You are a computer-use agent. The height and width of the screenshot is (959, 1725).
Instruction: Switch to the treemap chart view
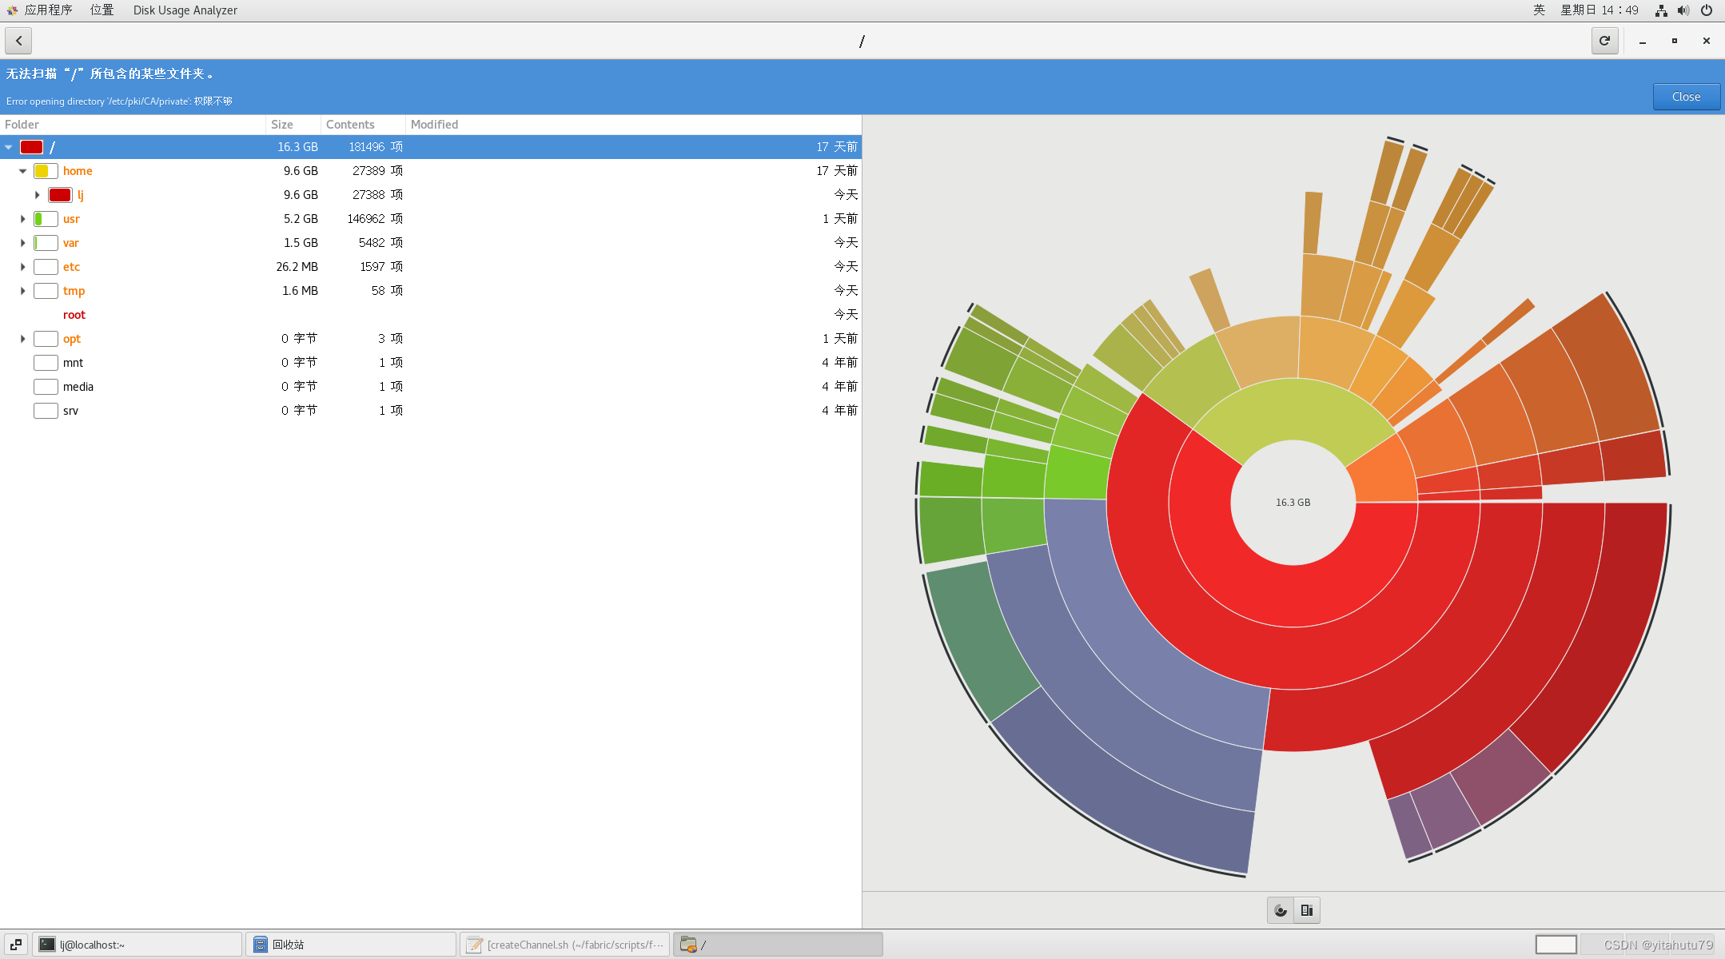(x=1307, y=910)
